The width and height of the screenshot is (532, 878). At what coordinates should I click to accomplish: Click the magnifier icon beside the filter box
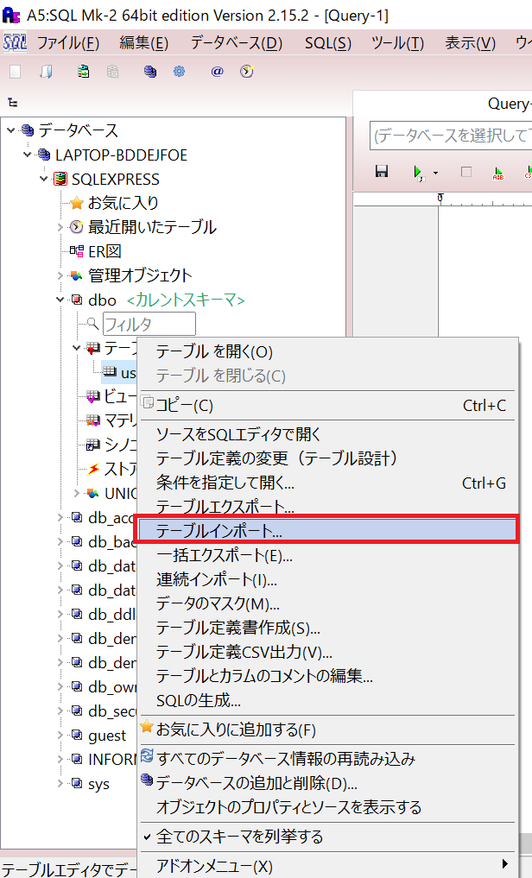(93, 324)
